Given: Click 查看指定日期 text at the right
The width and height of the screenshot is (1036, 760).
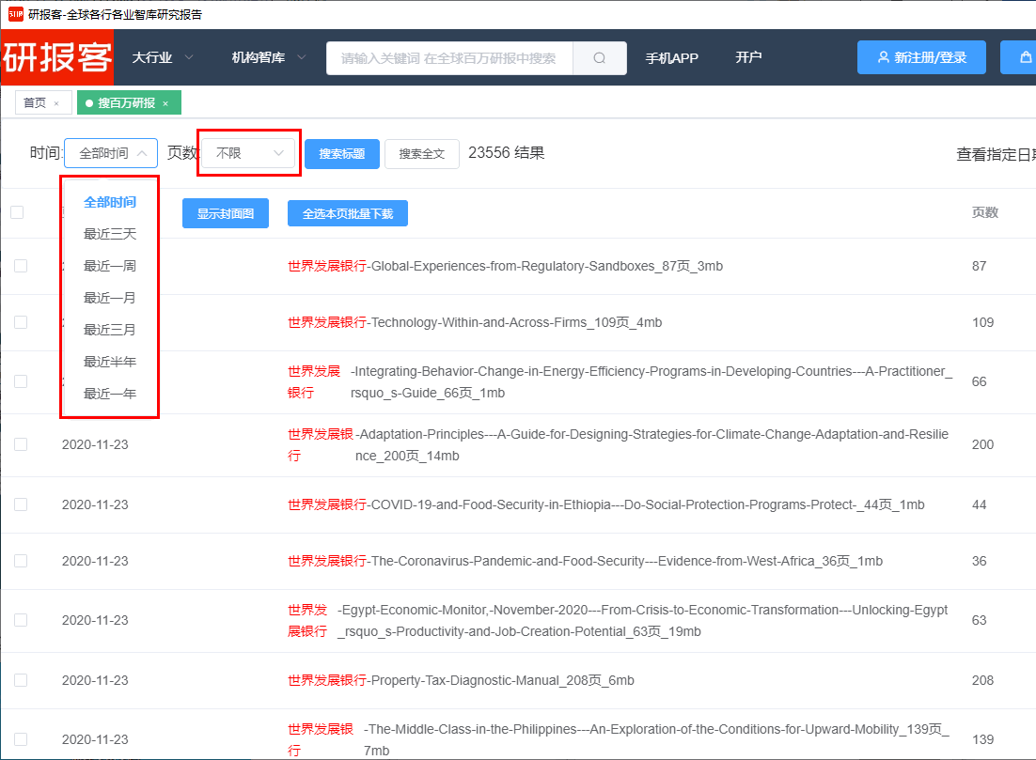Looking at the screenshot, I should pos(996,154).
